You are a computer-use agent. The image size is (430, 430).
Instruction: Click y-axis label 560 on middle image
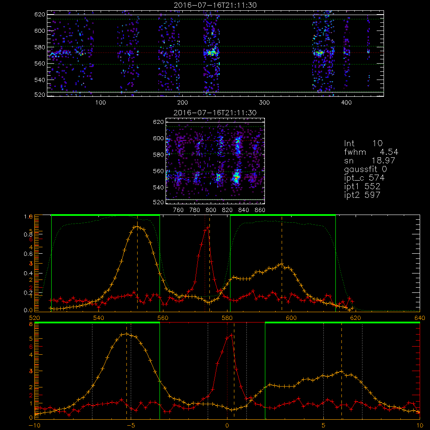coord(158,171)
